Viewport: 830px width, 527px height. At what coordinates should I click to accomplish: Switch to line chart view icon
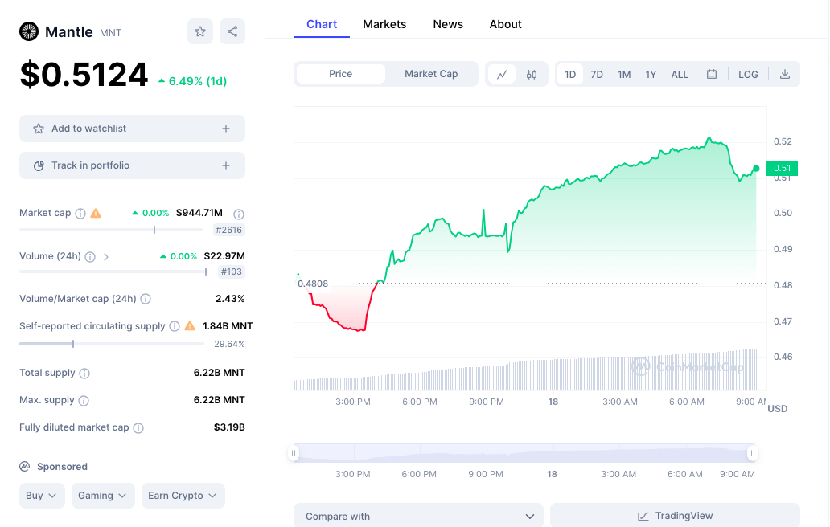pos(502,75)
